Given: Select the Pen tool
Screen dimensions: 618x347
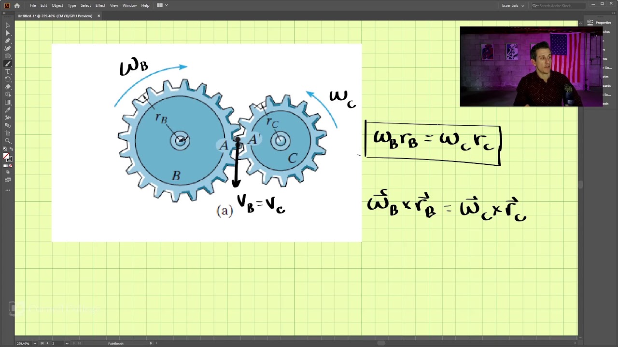Looking at the screenshot, I should coord(8,40).
